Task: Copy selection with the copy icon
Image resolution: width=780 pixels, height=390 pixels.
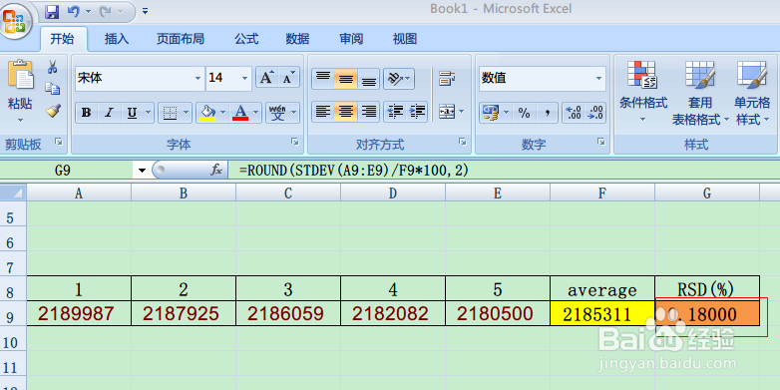Action: 53,89
